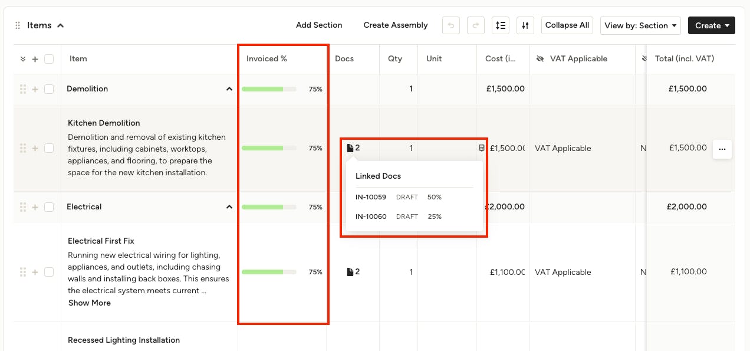
Task: Check the Demolition section checkbox
Action: click(49, 89)
